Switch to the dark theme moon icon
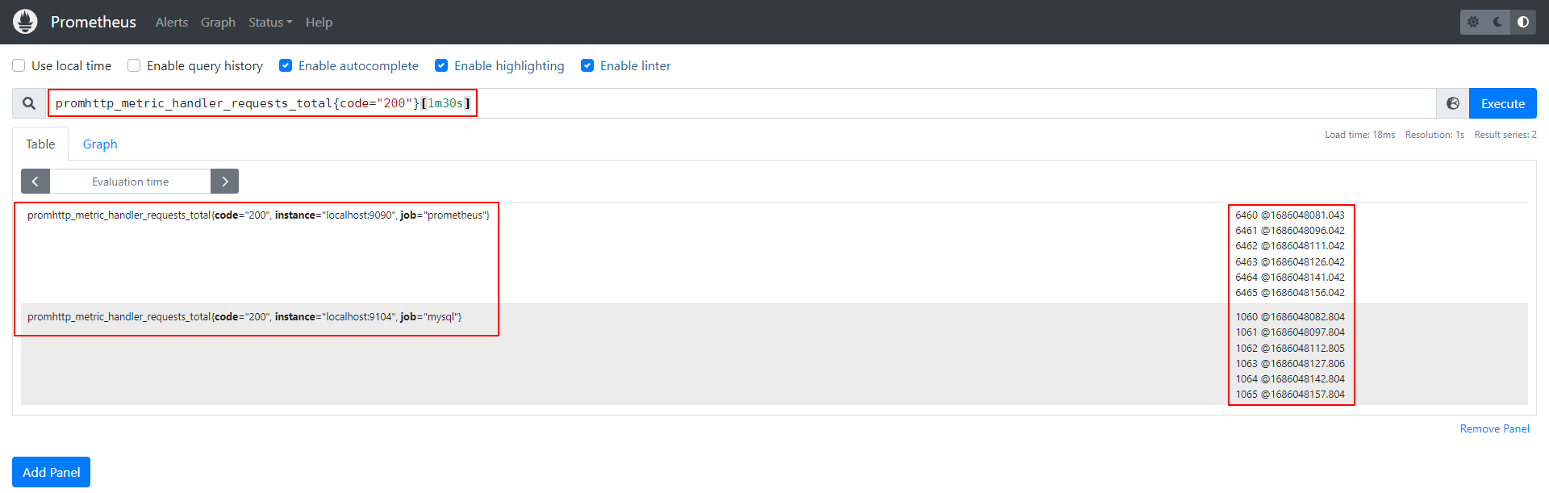Image resolution: width=1549 pixels, height=493 pixels. click(x=1498, y=22)
